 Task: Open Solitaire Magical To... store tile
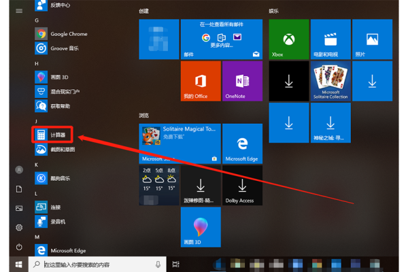180,143
